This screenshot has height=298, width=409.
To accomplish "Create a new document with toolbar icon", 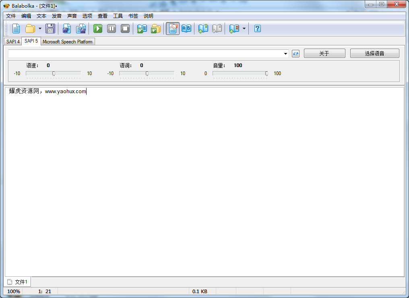I will pyautogui.click(x=16, y=29).
